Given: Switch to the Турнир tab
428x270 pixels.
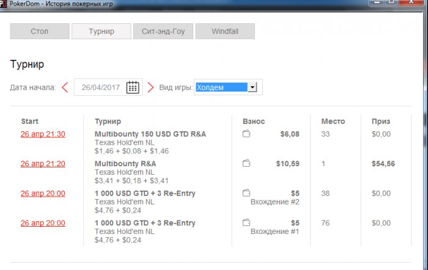Looking at the screenshot, I should tap(101, 31).
